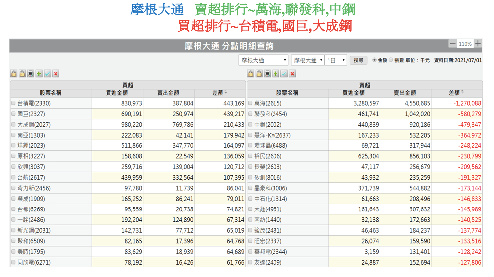
Task: Click the 搜尋 search button
Action: point(359,60)
